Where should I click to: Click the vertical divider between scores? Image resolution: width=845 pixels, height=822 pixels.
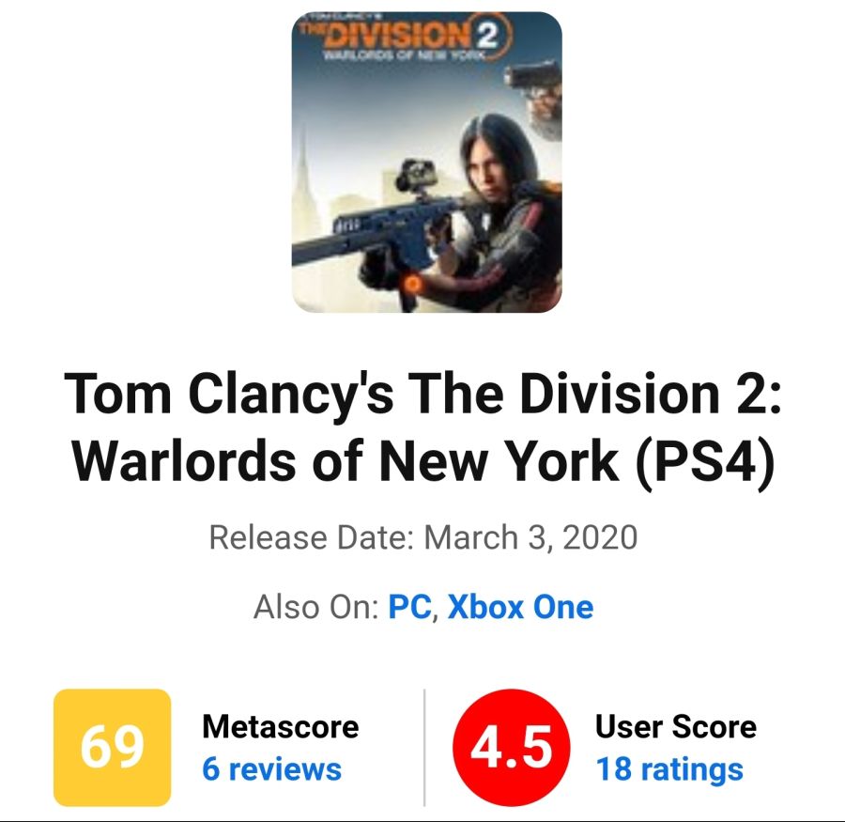[424, 748]
